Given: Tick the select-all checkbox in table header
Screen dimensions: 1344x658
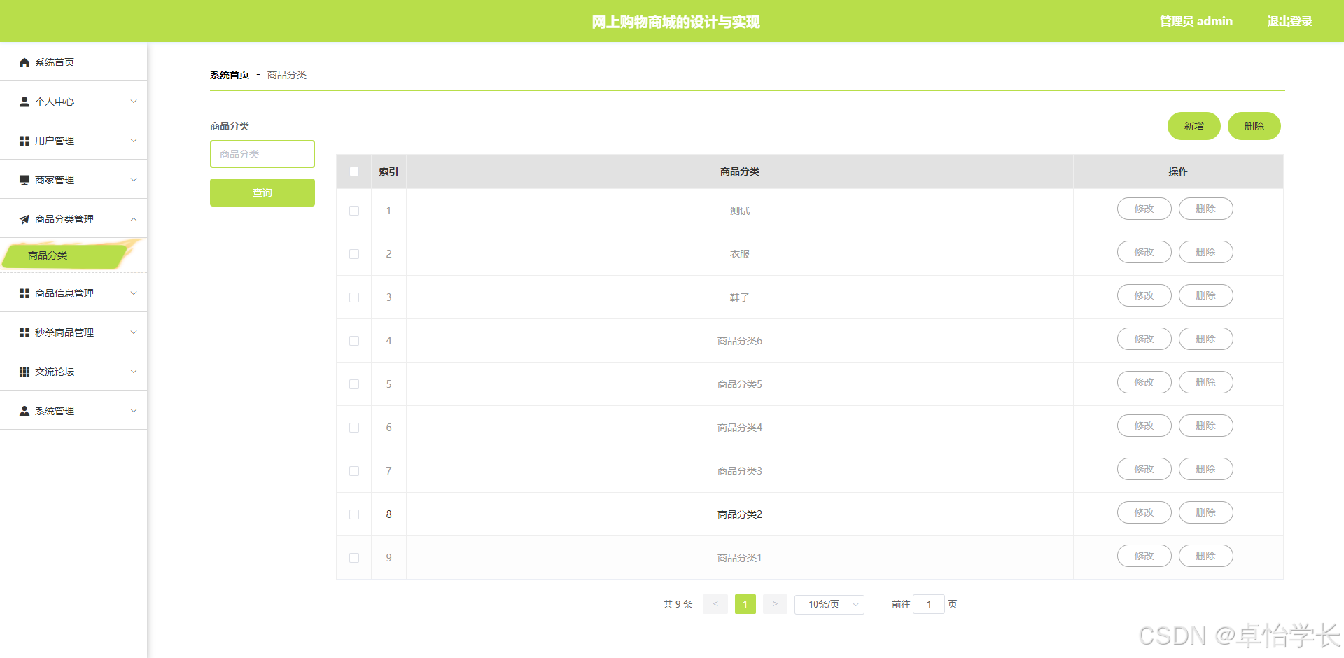Looking at the screenshot, I should (x=354, y=171).
